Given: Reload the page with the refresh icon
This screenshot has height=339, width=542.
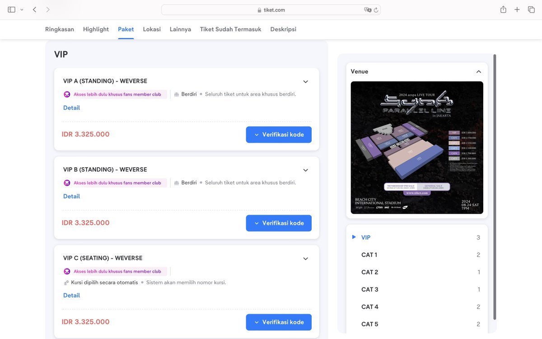Looking at the screenshot, I should [x=376, y=10].
